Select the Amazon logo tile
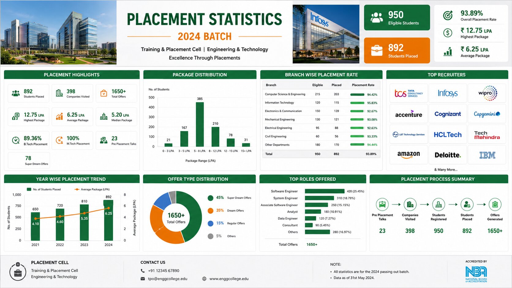Image resolution: width=512 pixels, height=288 pixels. [x=408, y=155]
